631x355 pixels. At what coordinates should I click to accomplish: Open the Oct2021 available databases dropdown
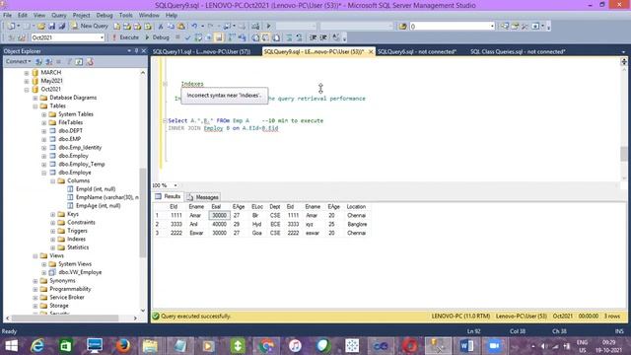point(102,37)
